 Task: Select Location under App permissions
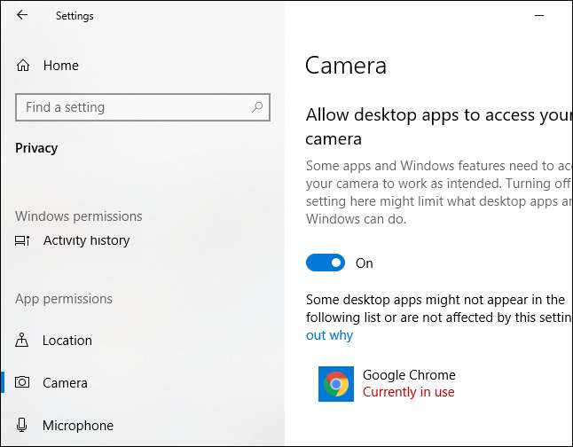[67, 341]
